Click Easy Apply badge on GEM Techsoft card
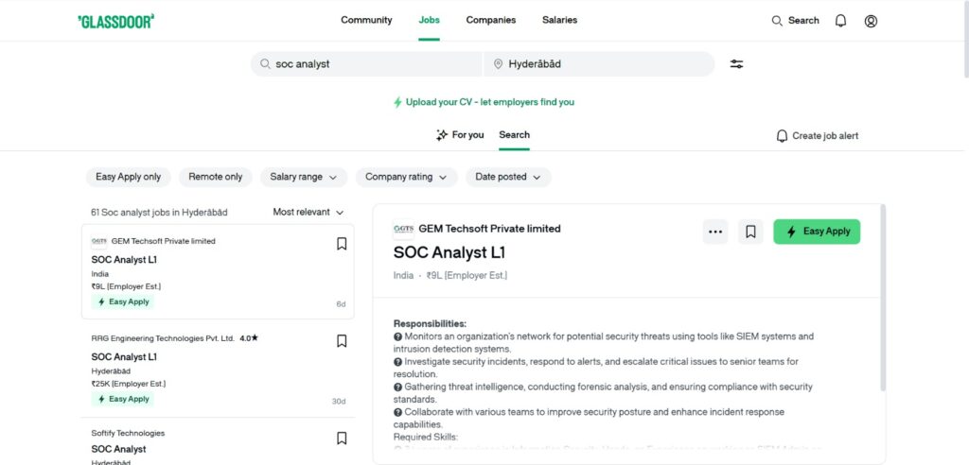Image resolution: width=969 pixels, height=465 pixels. (x=122, y=302)
